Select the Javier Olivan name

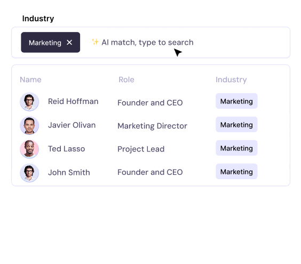72,125
